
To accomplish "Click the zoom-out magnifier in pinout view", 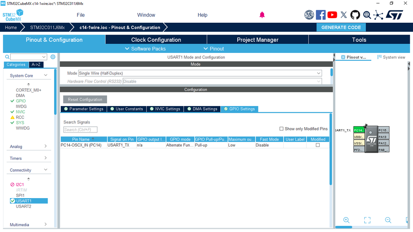I will [x=388, y=220].
